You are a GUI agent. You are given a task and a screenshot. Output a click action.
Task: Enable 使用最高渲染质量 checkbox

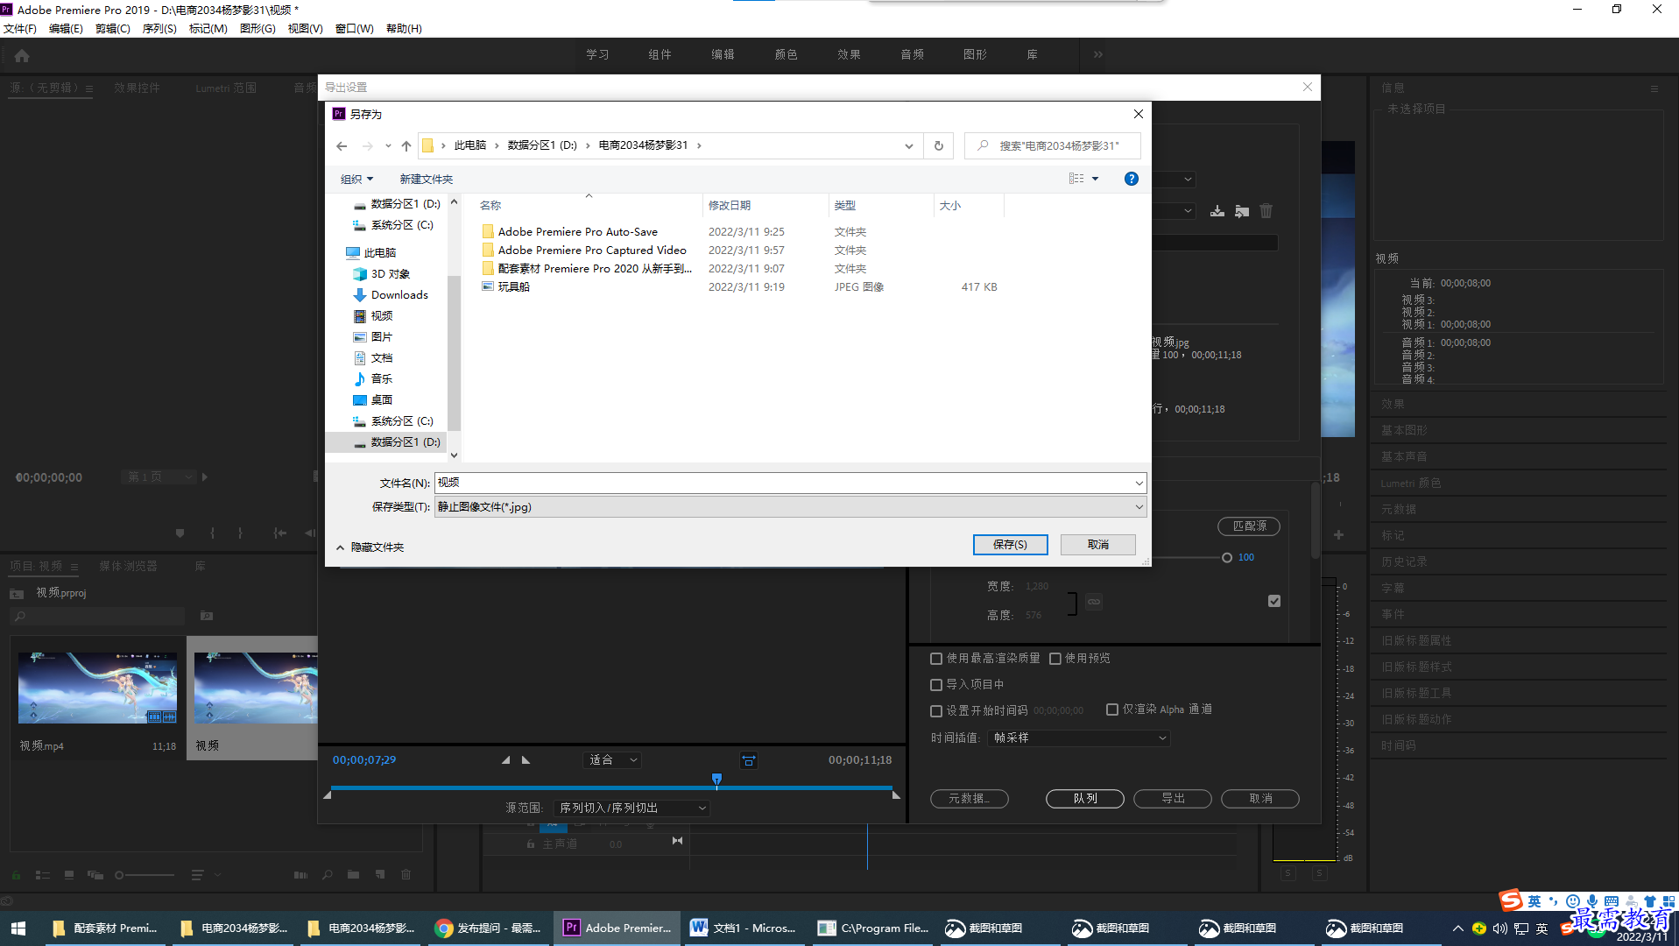point(936,659)
